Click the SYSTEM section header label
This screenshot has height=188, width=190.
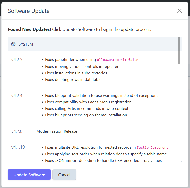click(x=26, y=44)
